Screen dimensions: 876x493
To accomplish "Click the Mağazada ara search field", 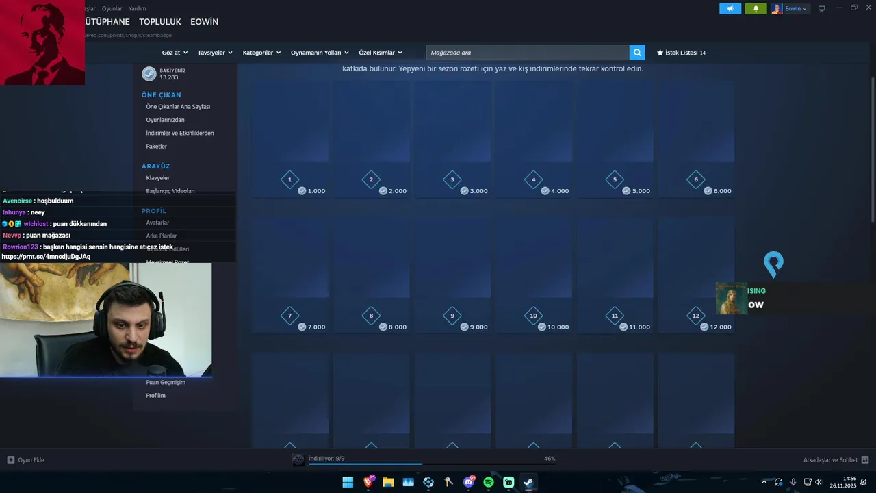I will [x=528, y=53].
